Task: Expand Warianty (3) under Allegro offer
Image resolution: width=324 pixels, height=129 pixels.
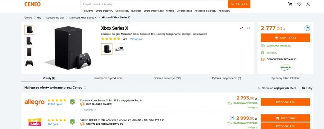Action: tap(88, 110)
